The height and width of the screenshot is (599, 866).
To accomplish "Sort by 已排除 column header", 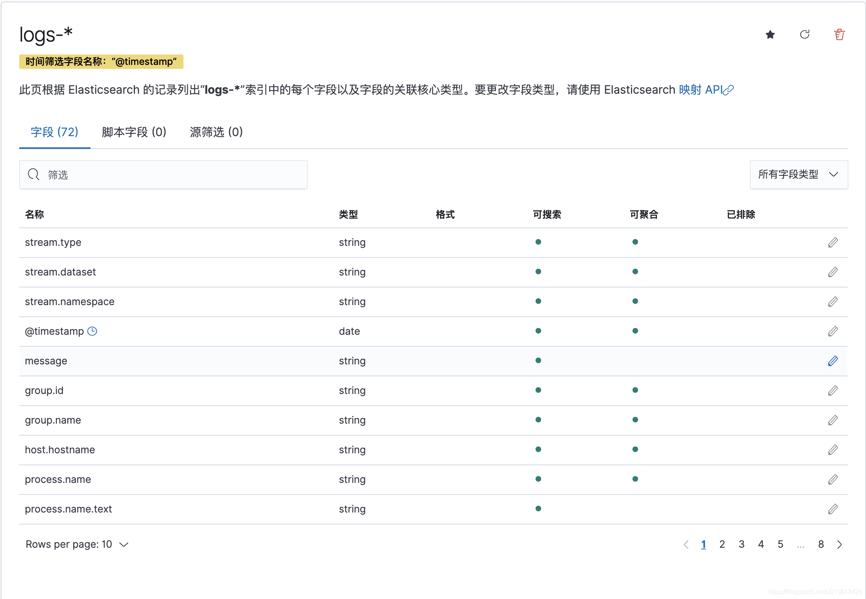I will point(741,215).
